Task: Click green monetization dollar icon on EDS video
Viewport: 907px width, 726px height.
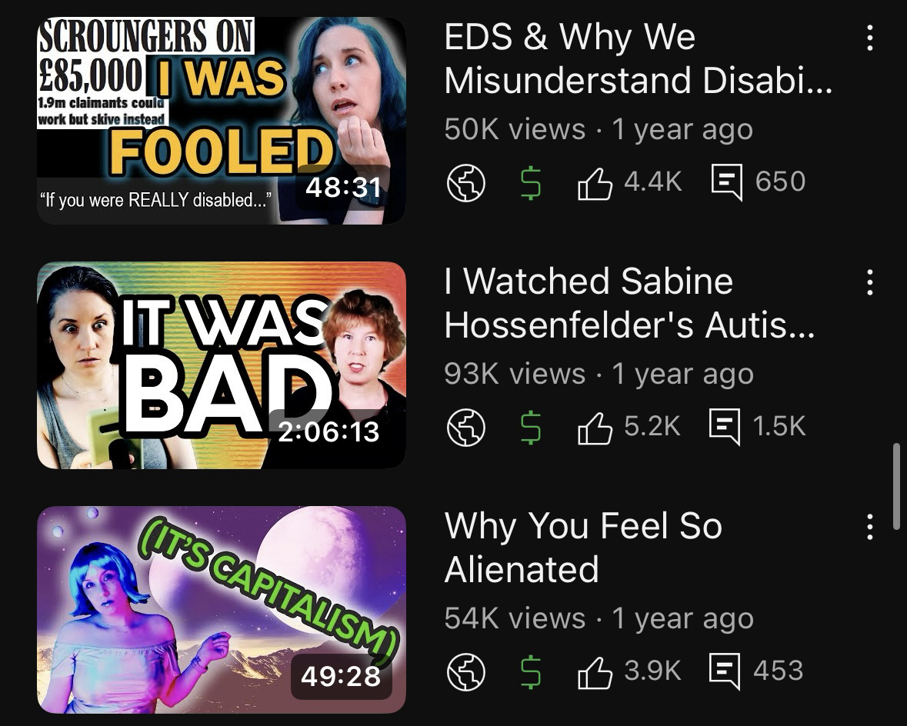Action: 531,183
